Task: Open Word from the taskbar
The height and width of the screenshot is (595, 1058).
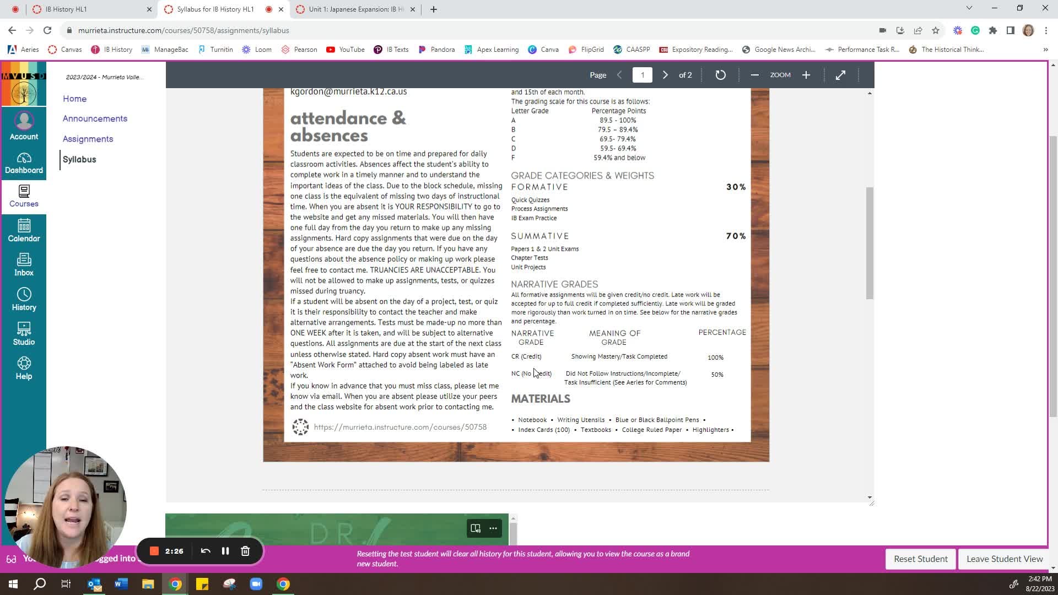Action: click(x=121, y=584)
